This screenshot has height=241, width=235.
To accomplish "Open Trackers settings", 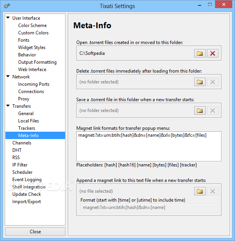I will tap(27, 128).
